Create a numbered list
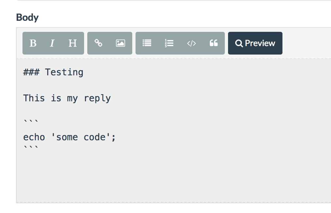The width and height of the screenshot is (331, 213). pos(169,43)
